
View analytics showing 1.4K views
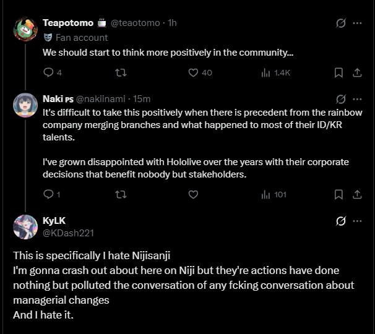[x=276, y=72]
